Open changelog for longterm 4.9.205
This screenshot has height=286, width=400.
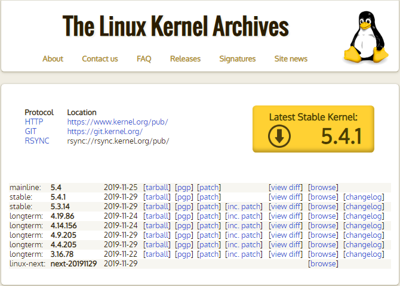364,235
